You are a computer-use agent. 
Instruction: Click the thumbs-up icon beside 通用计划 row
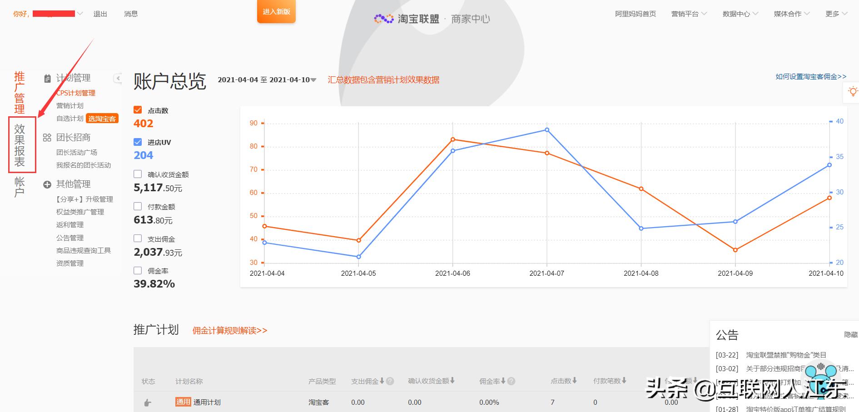point(148,402)
